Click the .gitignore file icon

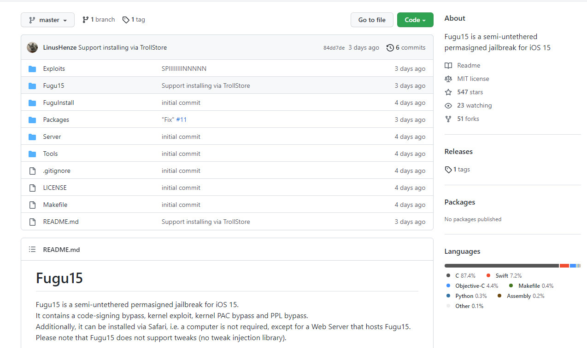pos(32,171)
